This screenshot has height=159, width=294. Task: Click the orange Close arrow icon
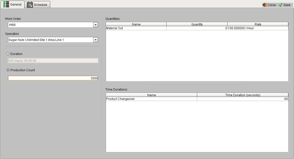[x=264, y=5]
